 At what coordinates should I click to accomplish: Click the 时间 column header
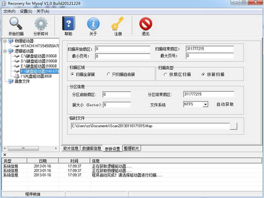coord(74,161)
